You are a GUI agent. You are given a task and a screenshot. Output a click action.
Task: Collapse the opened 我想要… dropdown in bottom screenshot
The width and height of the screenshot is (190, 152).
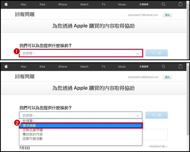(x=81, y=115)
